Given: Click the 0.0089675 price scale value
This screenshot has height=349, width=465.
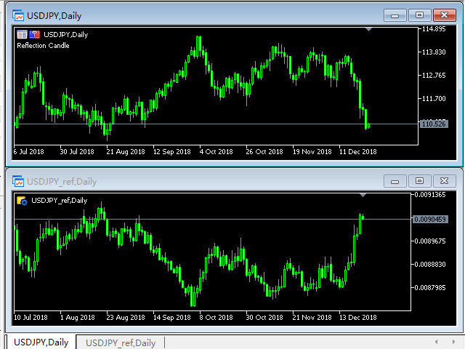Looking at the screenshot, I should [430, 241].
